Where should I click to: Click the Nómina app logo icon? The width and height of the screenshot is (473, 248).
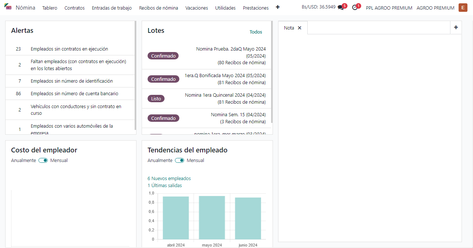(x=8, y=7)
